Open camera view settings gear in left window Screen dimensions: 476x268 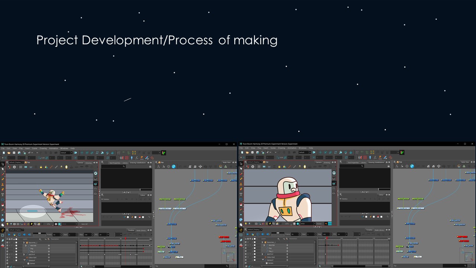15,167
